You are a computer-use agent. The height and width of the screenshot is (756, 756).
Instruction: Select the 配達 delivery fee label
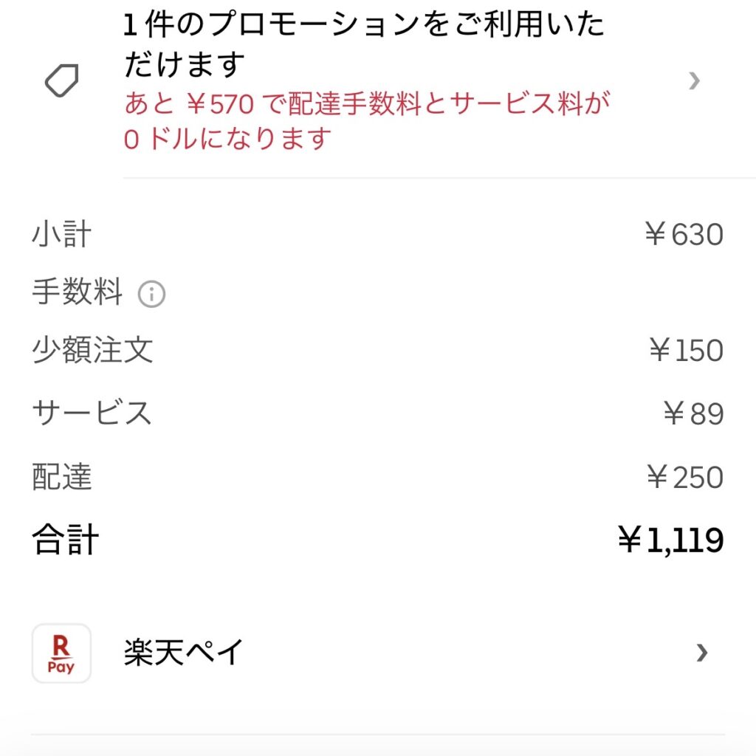click(x=62, y=478)
